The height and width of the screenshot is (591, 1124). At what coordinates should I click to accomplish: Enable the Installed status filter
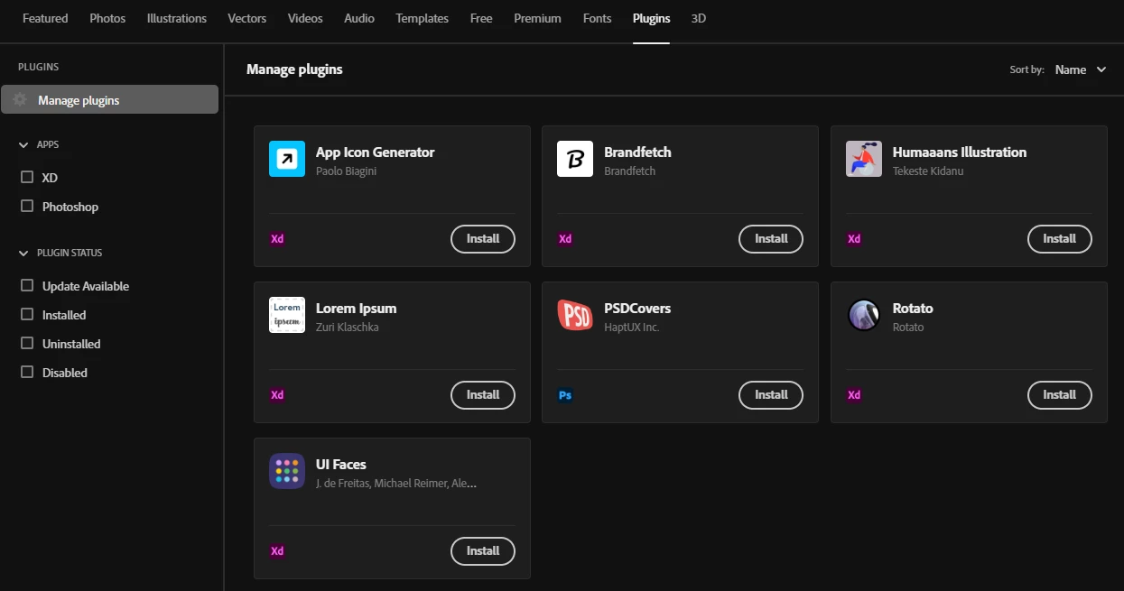(27, 315)
